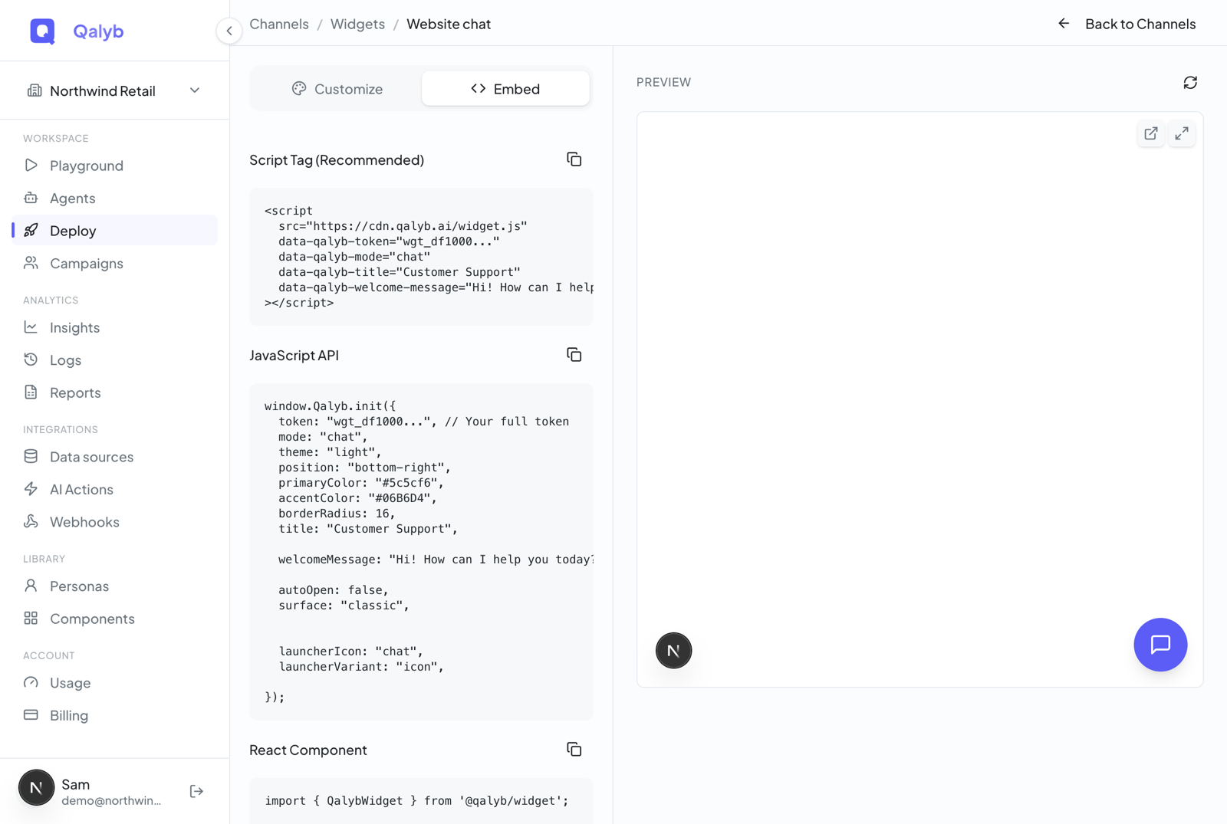Image resolution: width=1227 pixels, height=824 pixels.
Task: Click the Personas user icon
Action: 31,586
